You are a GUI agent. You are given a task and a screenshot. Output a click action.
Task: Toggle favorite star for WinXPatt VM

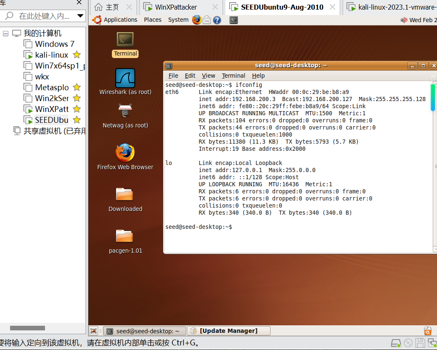click(77, 109)
